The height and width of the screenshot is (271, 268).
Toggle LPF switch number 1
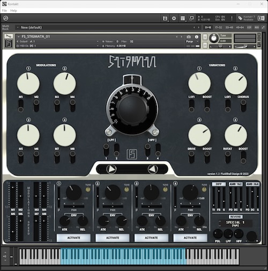[106, 150]
